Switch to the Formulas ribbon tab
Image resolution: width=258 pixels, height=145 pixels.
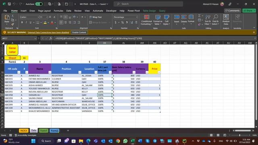point(58,11)
